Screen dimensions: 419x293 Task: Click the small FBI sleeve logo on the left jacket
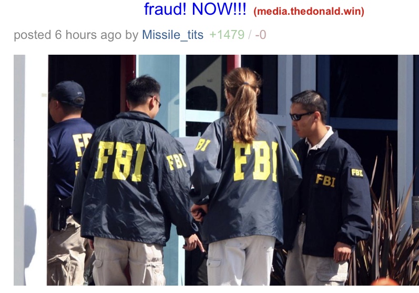(x=176, y=161)
